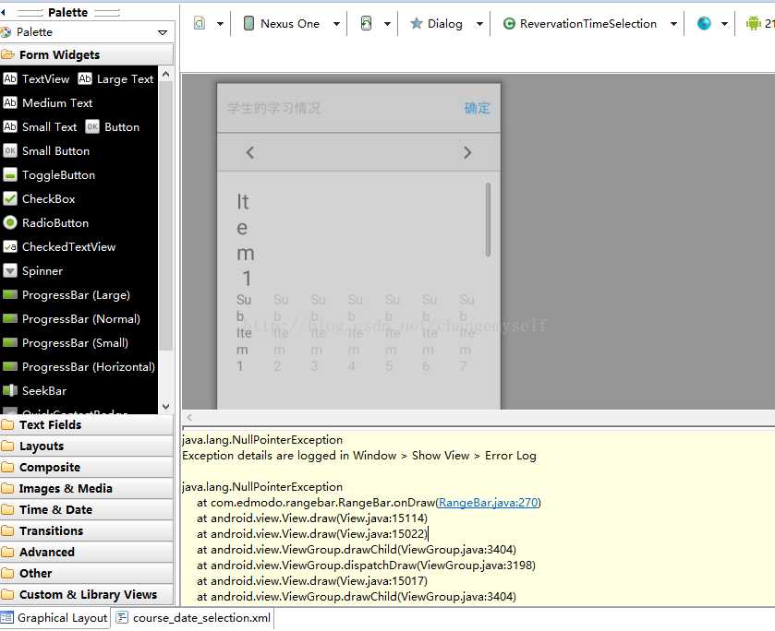Click the preview list scrollbar thumb

pyautogui.click(x=488, y=220)
